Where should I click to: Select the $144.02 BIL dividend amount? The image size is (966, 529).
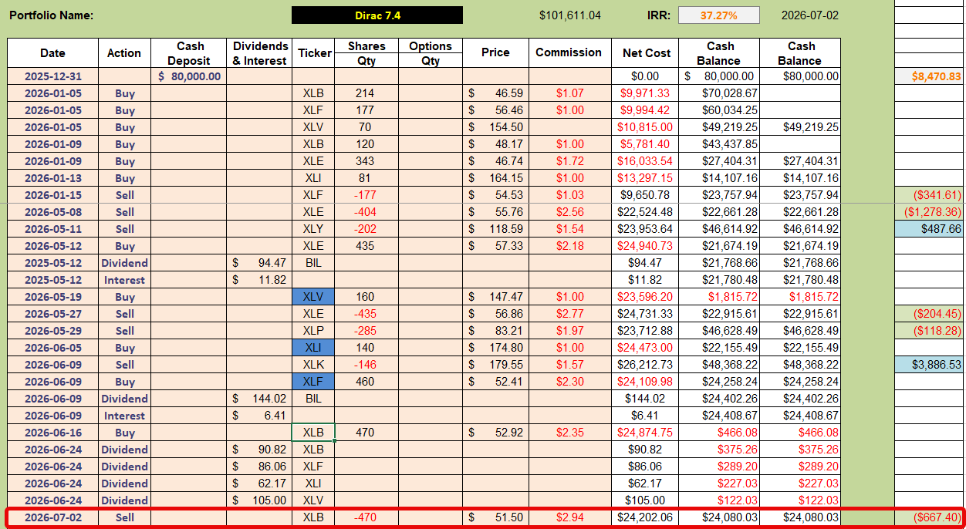point(260,399)
